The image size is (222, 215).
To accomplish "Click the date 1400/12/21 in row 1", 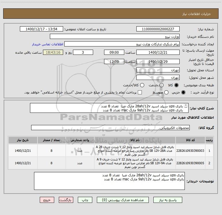I will [x=23, y=151].
